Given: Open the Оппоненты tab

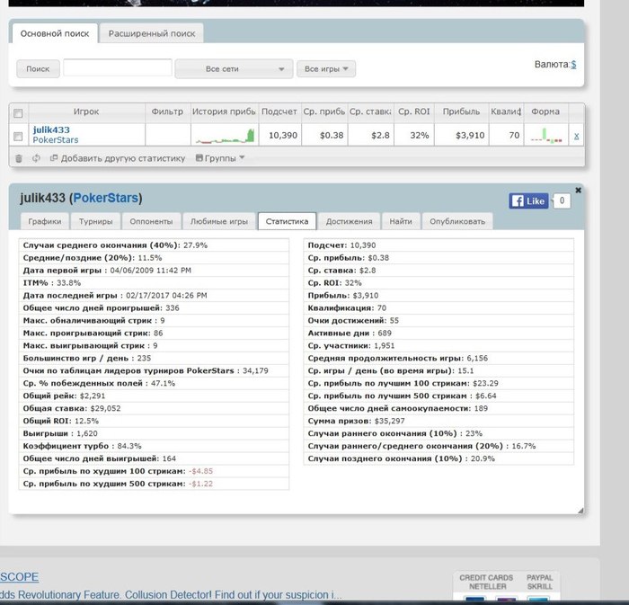Looking at the screenshot, I should (151, 221).
